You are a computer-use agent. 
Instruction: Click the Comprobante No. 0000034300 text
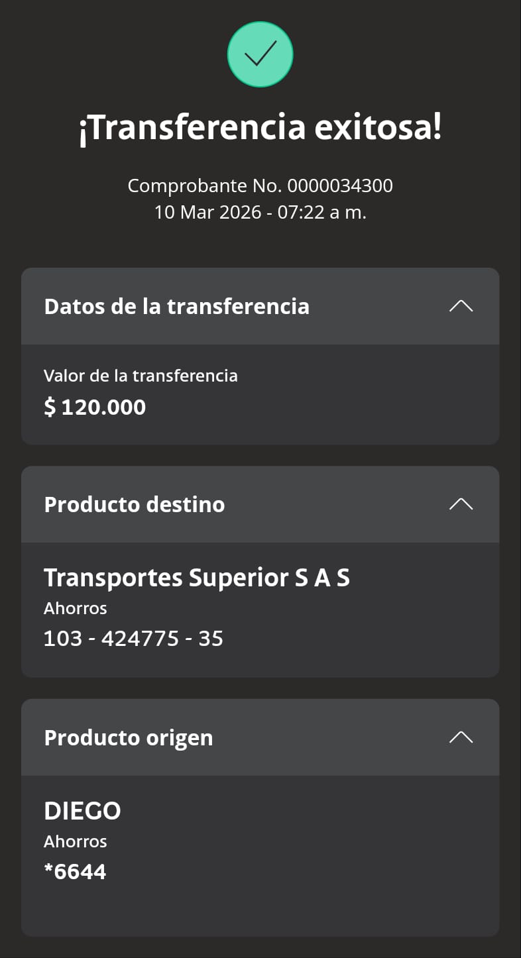point(260,186)
